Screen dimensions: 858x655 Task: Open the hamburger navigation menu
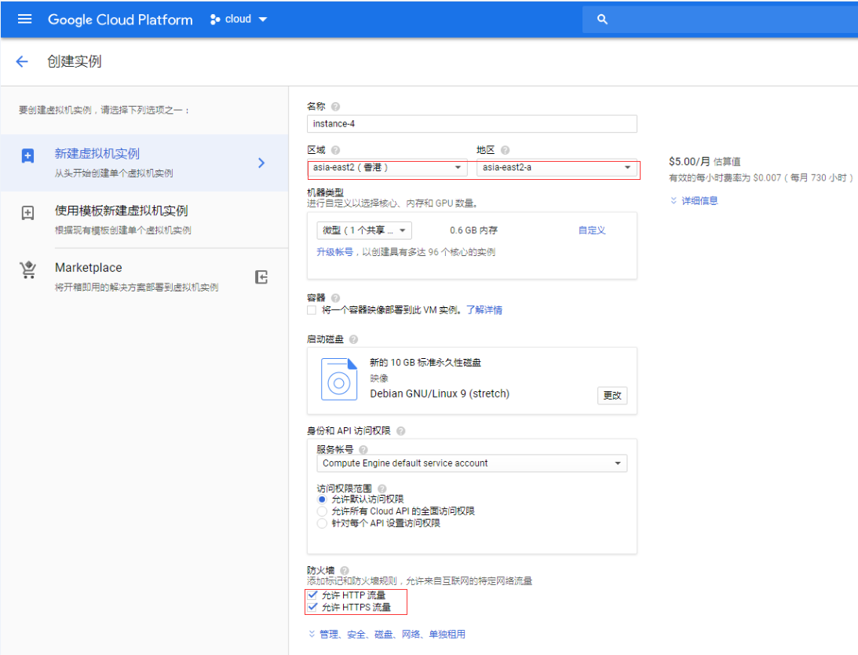coord(24,19)
